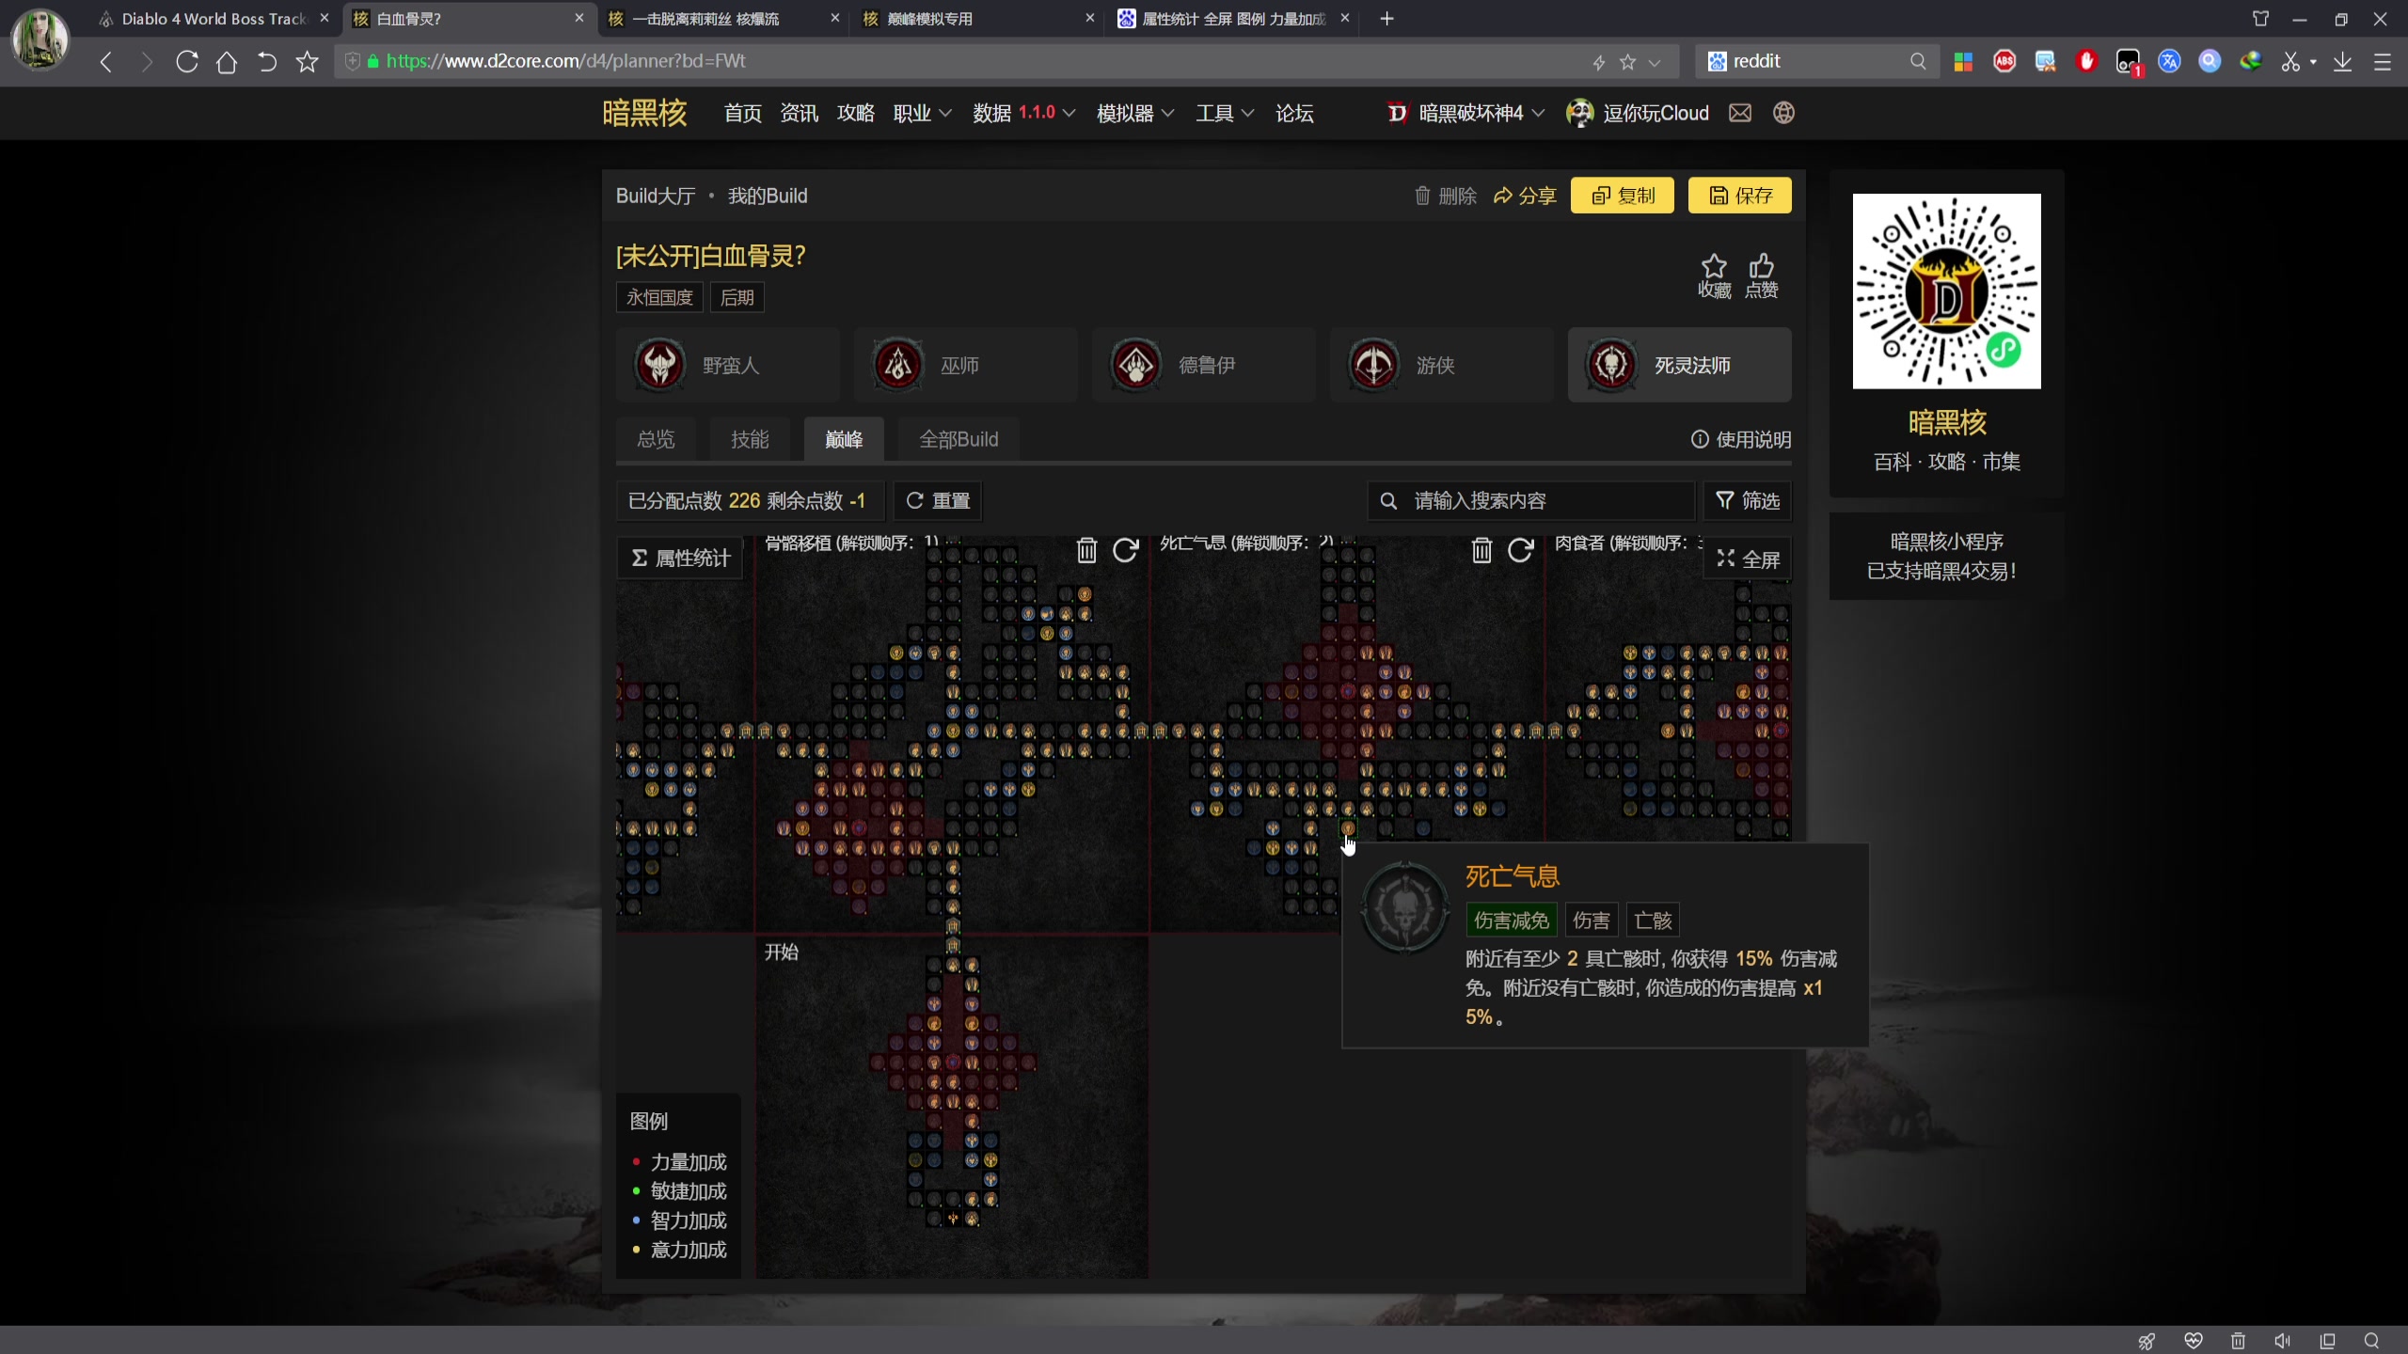Click the 后期 tag

pos(737,297)
